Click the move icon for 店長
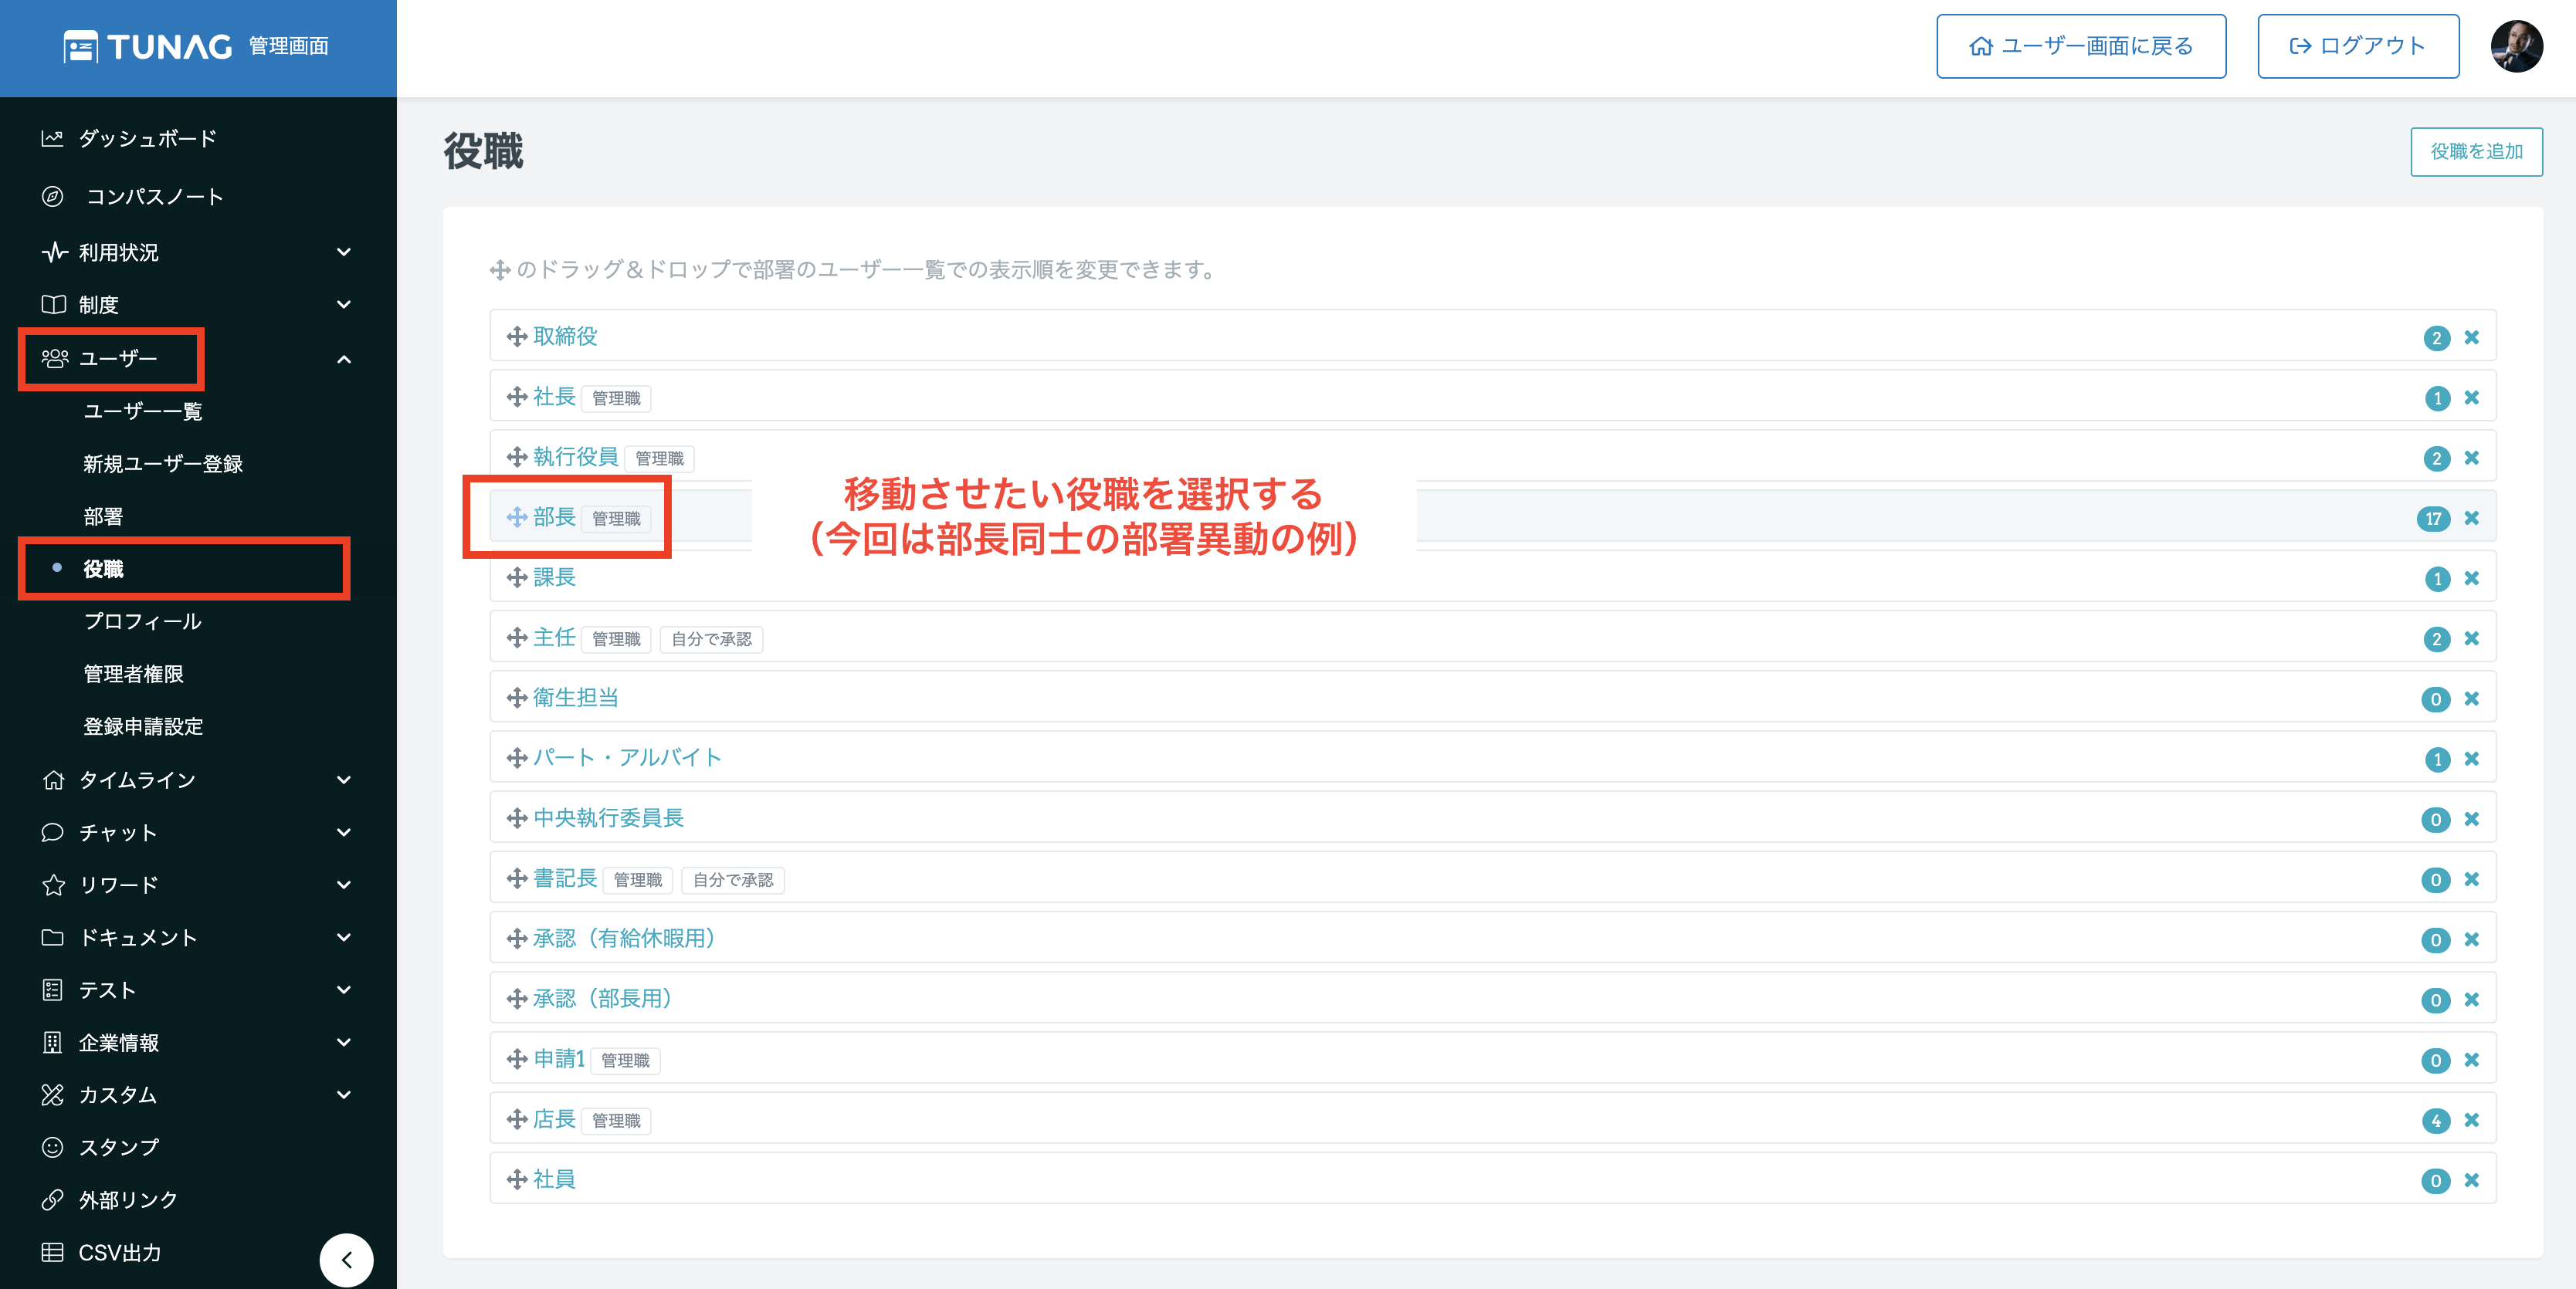 [x=516, y=1119]
